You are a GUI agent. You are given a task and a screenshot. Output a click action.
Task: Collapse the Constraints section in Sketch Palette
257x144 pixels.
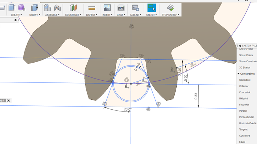coord(239,74)
